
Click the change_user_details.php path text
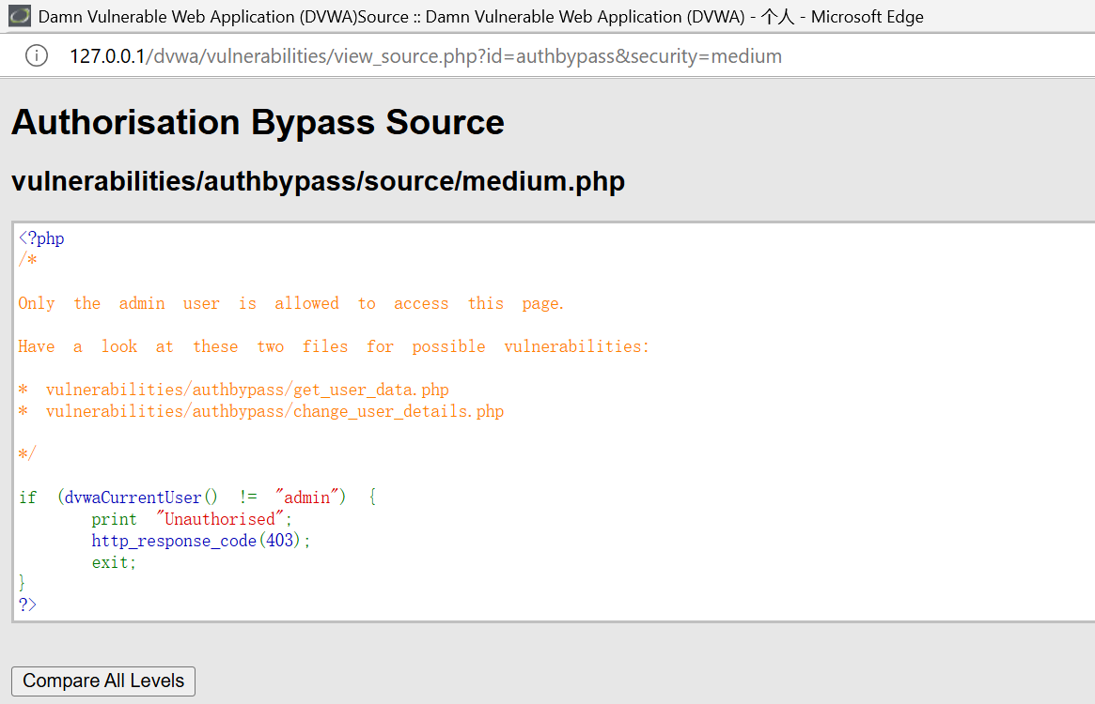274,412
